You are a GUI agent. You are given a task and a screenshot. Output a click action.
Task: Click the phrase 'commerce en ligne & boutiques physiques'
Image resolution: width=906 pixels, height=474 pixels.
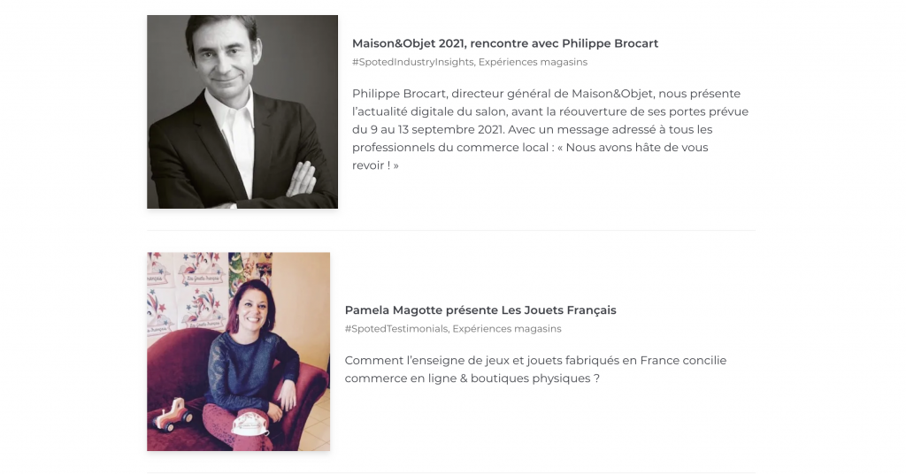pyautogui.click(x=467, y=378)
